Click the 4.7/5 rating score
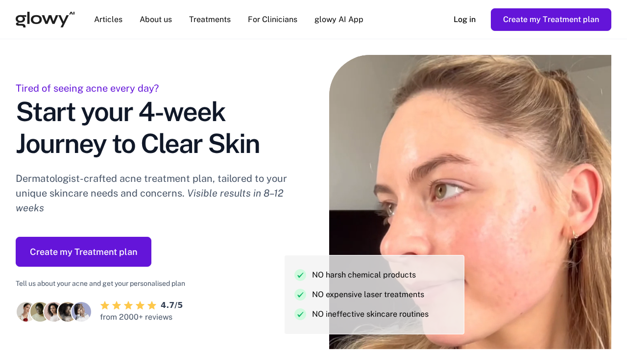Screen dimensions: 627x353 171,305
